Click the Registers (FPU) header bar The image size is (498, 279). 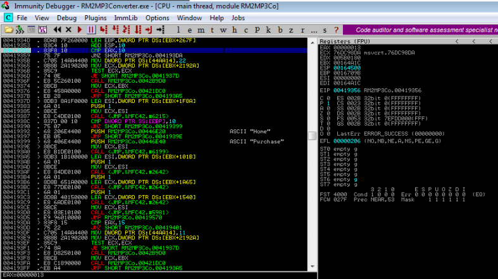405,40
